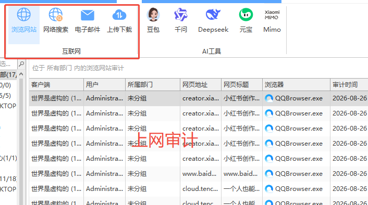
Task: Click QQBrowser.exe text in www.baid... row
Action: pos(299,174)
